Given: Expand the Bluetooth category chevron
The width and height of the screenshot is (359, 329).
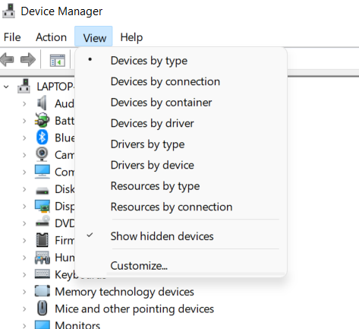Looking at the screenshot, I should (24, 138).
